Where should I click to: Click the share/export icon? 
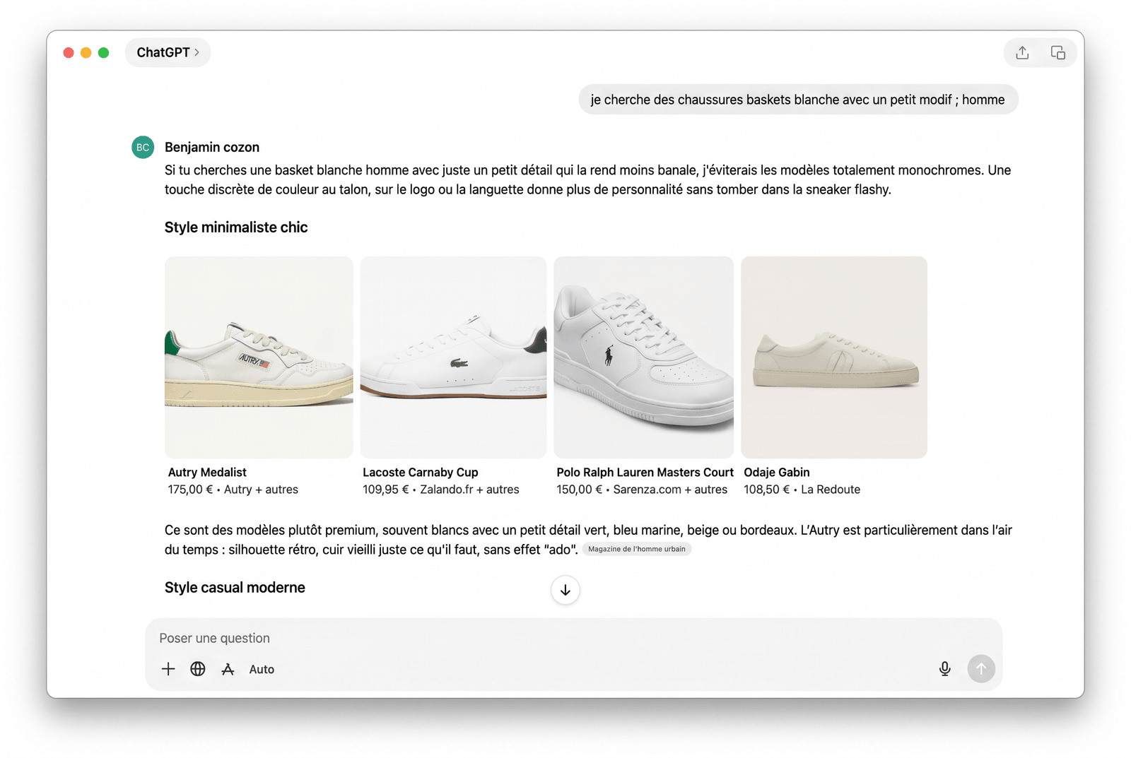pos(1022,53)
